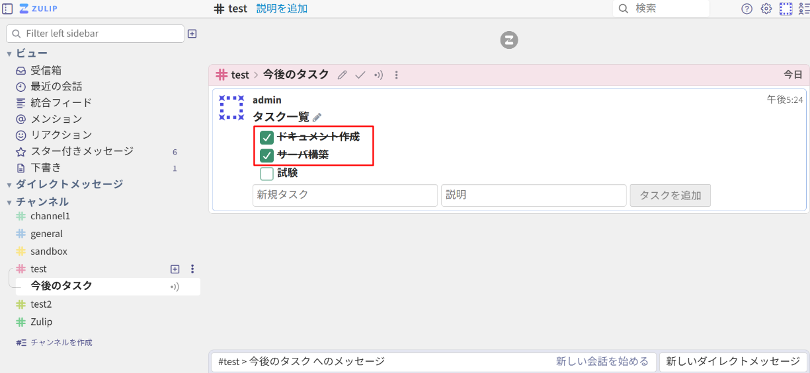Click the 今日 date label in header
The image size is (810, 373).
click(x=793, y=75)
